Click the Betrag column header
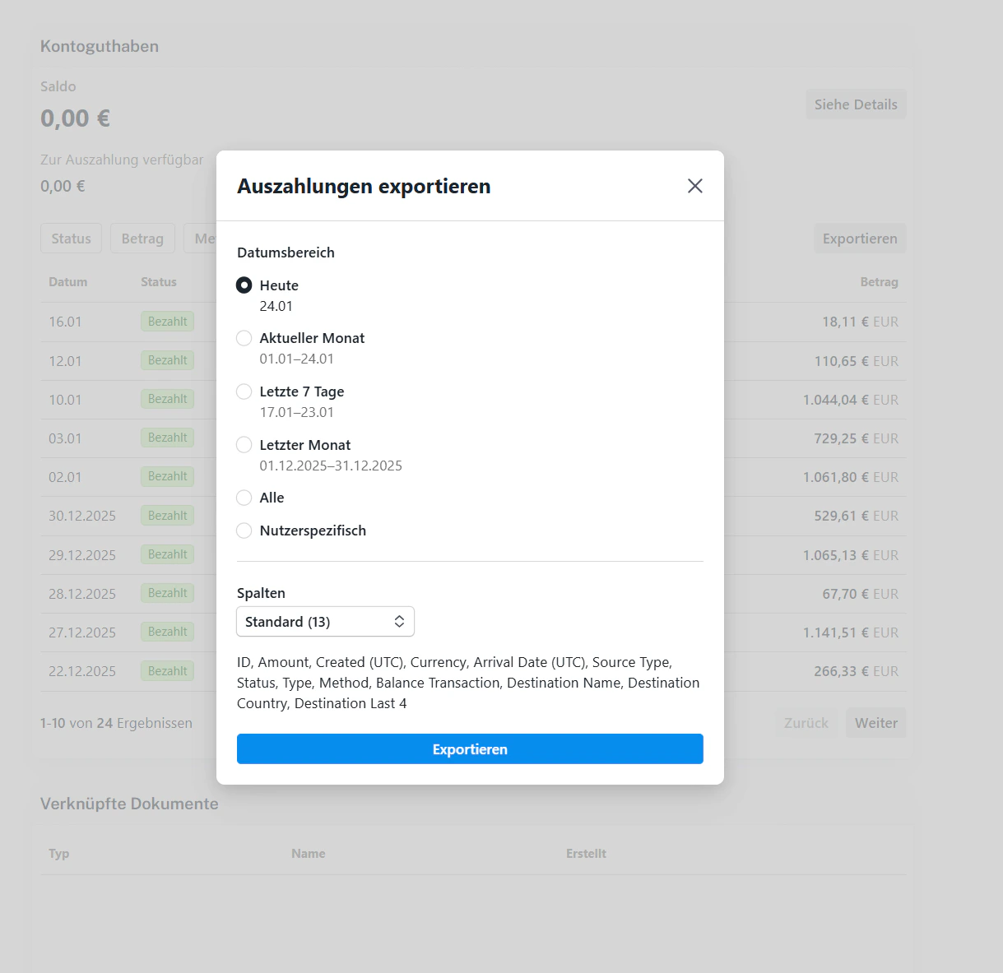Screen dimensions: 1003x973 pyautogui.click(x=879, y=282)
